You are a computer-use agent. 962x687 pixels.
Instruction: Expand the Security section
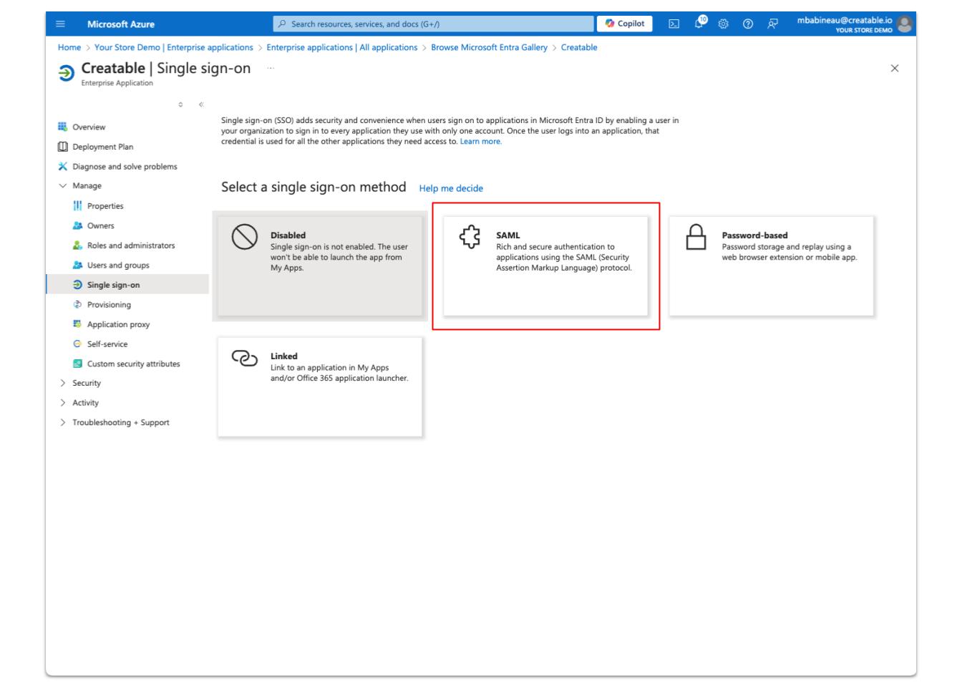point(62,384)
